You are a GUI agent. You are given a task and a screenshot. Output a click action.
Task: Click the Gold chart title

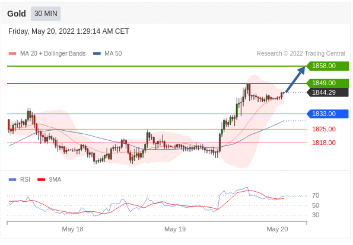(17, 14)
